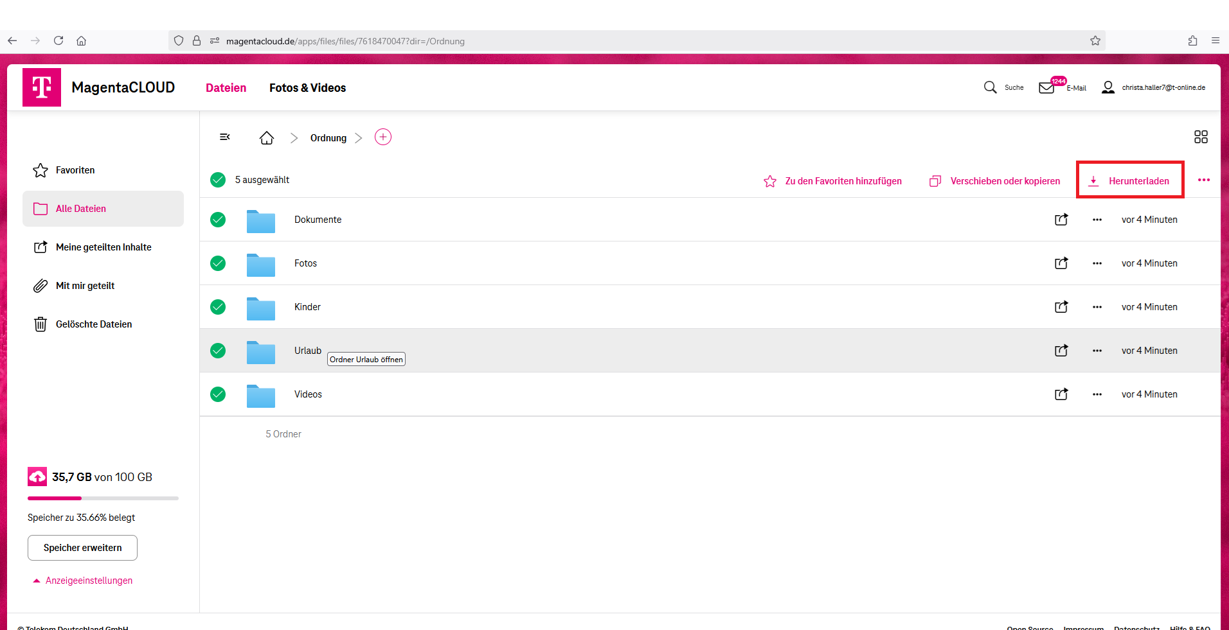The image size is (1229, 630).
Task: Deselect the Kinder folder checkmark
Action: coord(218,307)
